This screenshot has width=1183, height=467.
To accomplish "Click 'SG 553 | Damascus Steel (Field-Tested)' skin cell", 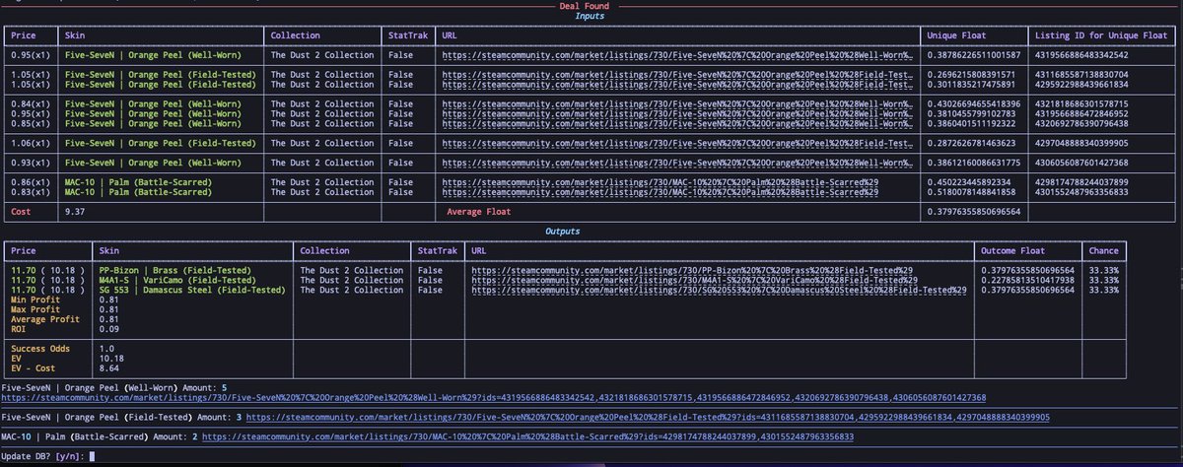I will (192, 290).
